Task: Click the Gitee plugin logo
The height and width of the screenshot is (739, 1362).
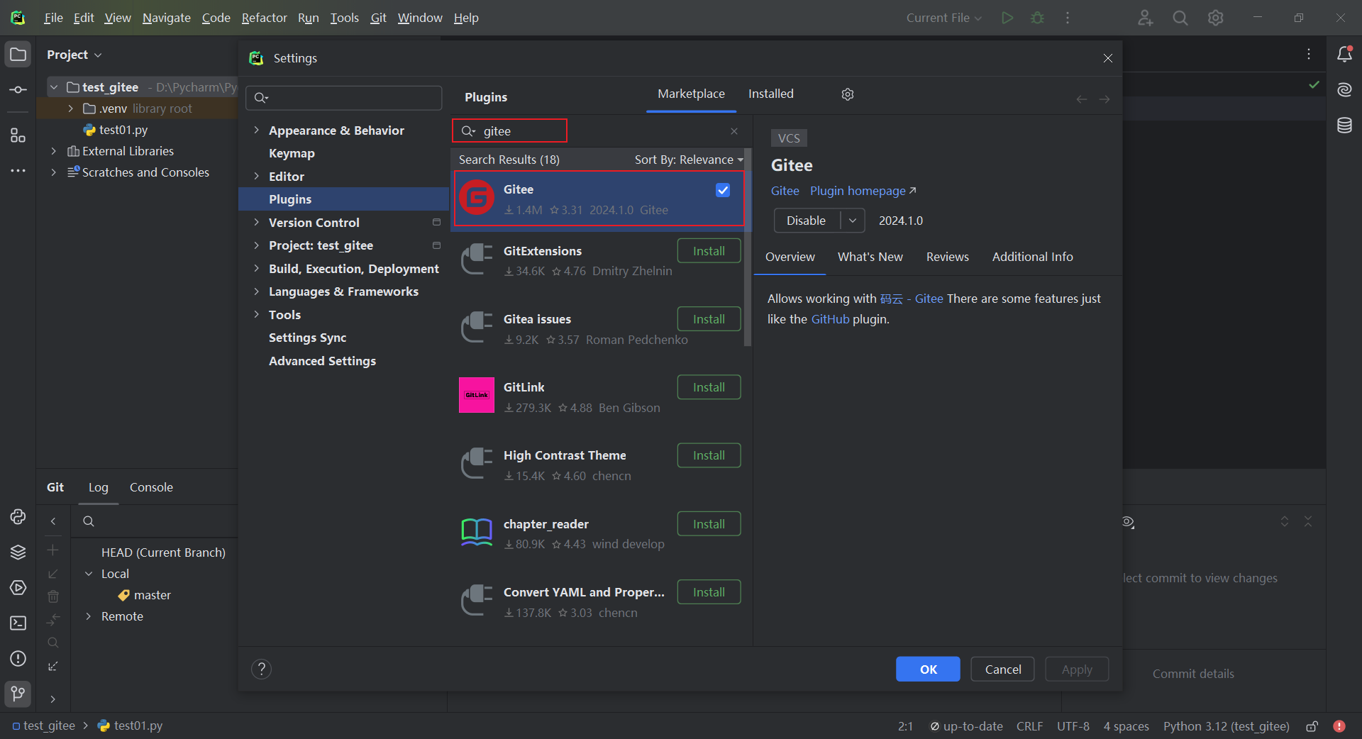Action: [x=477, y=198]
